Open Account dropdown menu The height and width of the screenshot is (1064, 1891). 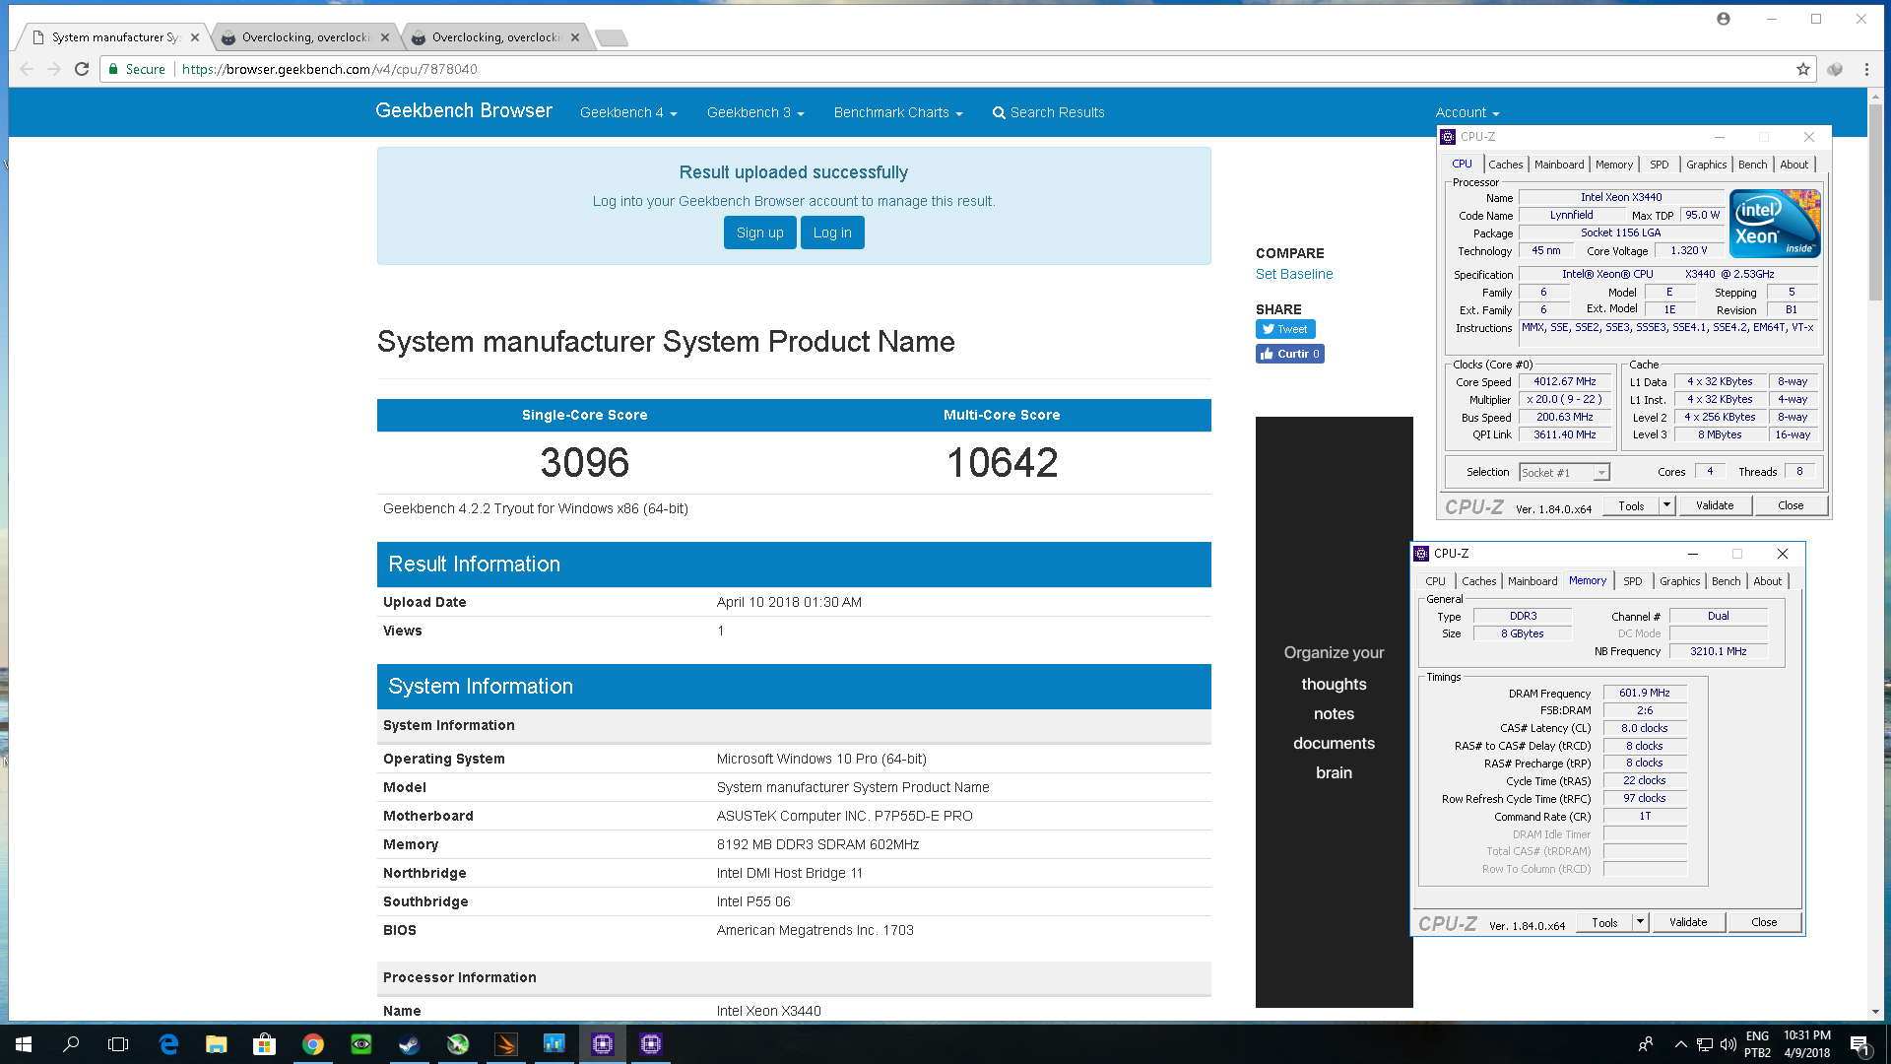tap(1467, 112)
